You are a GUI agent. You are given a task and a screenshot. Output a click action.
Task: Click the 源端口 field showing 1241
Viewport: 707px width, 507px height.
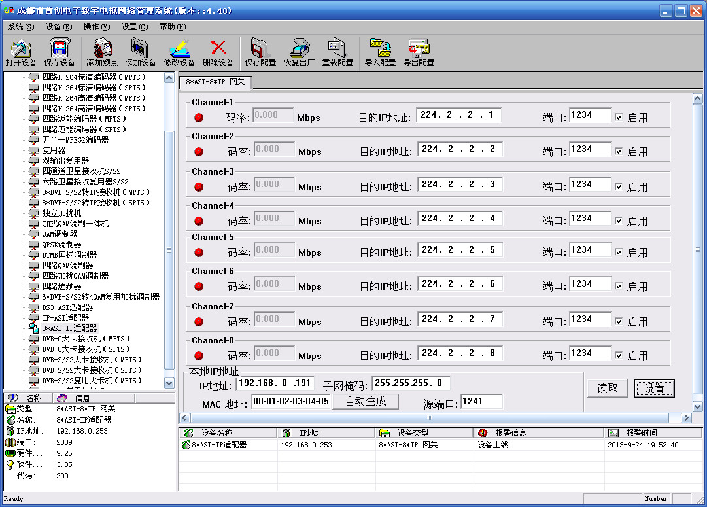[x=482, y=402]
